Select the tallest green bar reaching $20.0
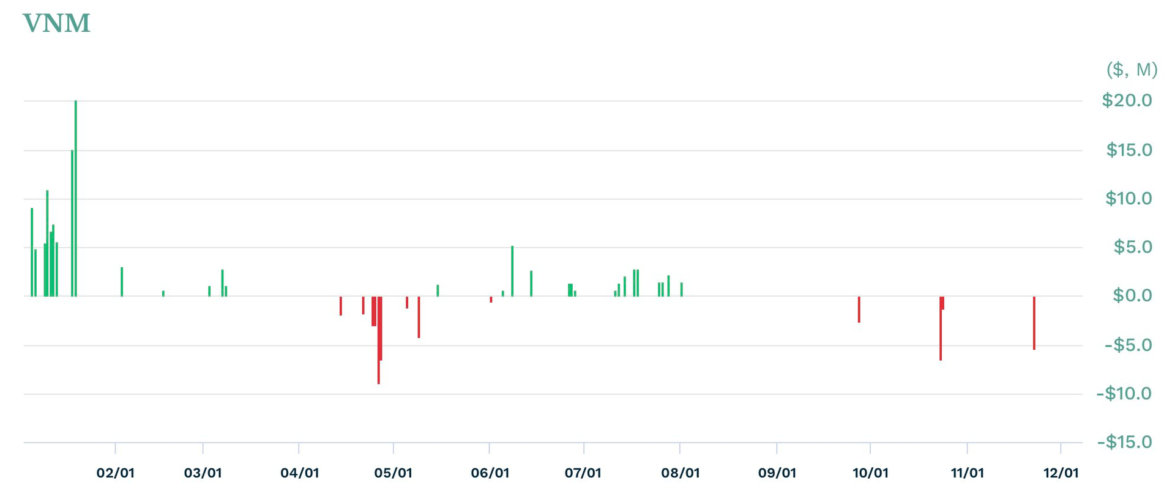Viewport: 1175px width, 494px height. point(76,198)
